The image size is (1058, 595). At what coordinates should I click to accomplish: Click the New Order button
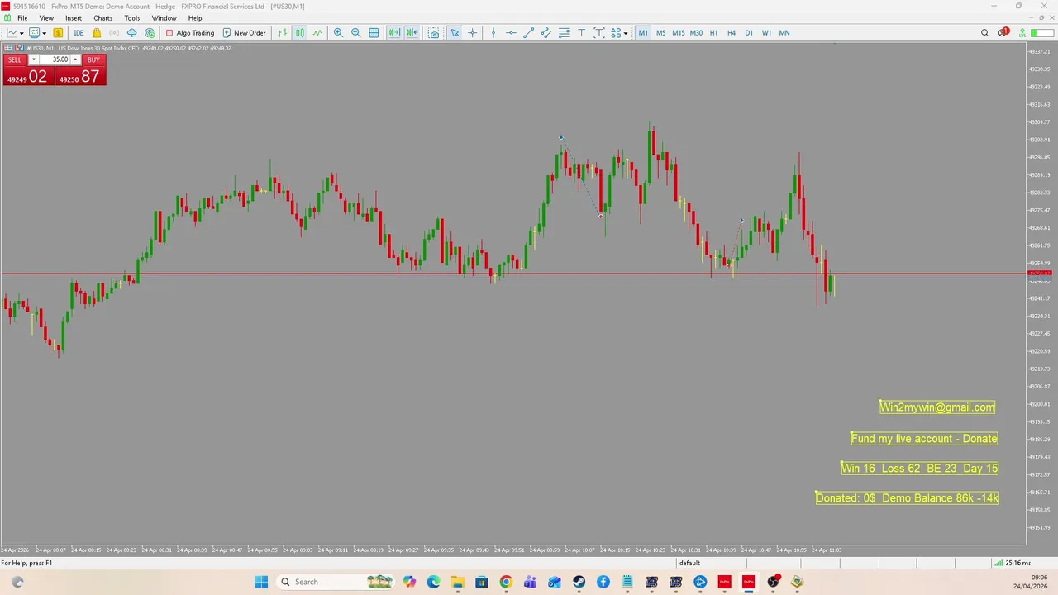(245, 33)
